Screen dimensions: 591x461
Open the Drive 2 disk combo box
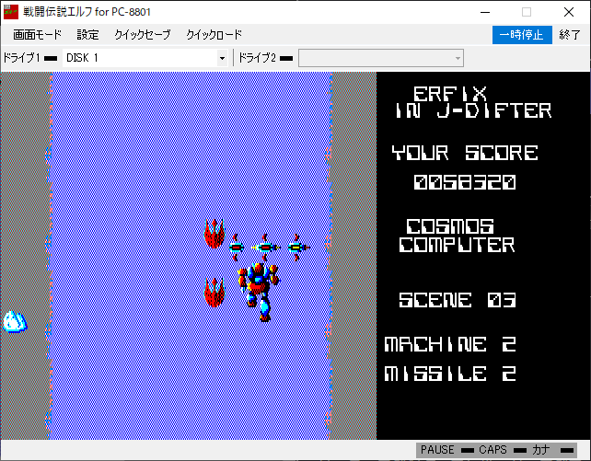pyautogui.click(x=381, y=58)
